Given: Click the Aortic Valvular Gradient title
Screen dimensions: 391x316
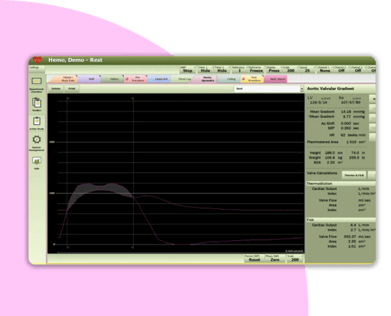Looking at the screenshot, I should point(330,89).
